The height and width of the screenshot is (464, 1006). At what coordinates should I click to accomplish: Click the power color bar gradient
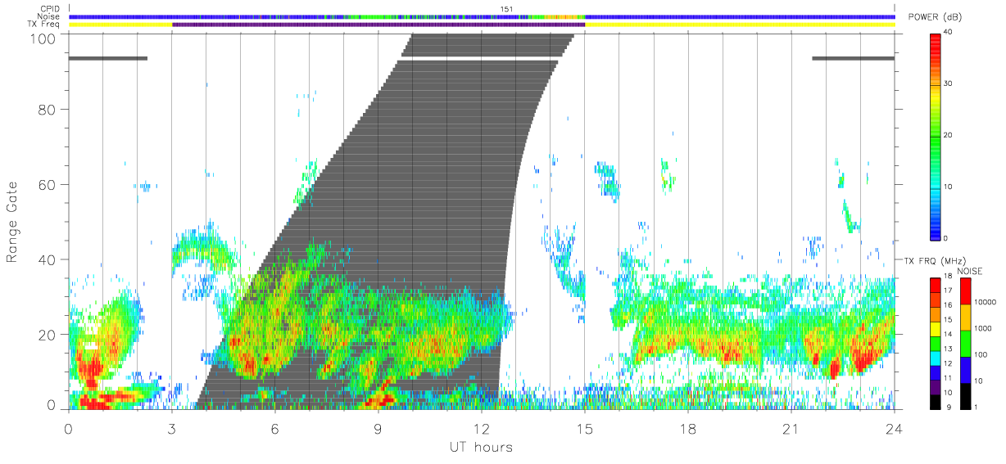tap(936, 136)
